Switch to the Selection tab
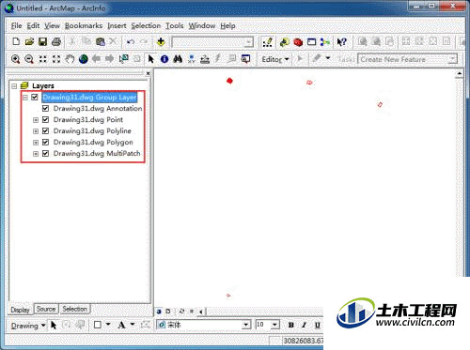 tap(74, 309)
